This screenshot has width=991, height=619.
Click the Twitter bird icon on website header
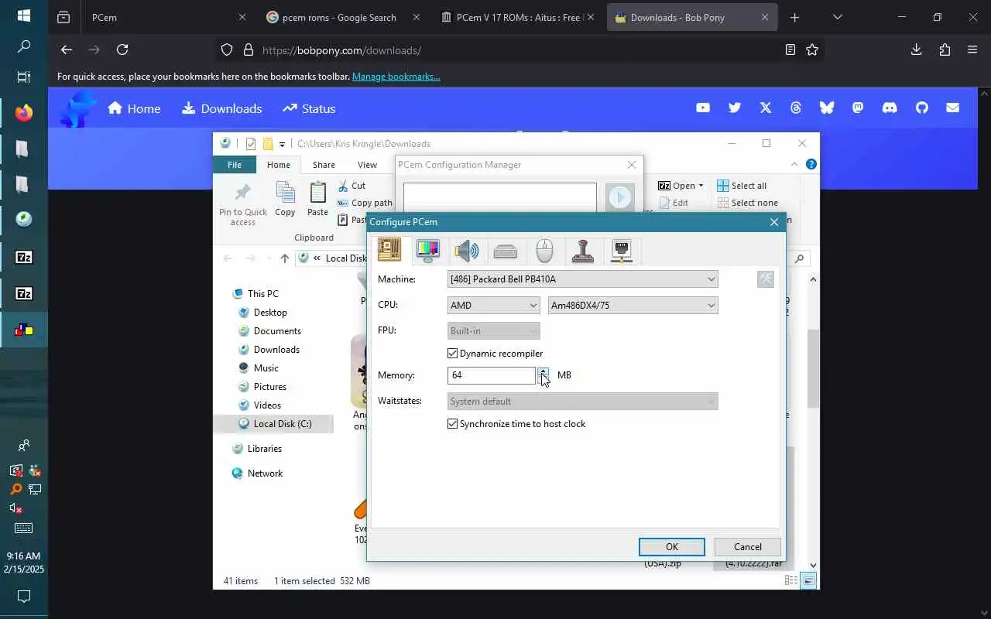[x=734, y=108]
